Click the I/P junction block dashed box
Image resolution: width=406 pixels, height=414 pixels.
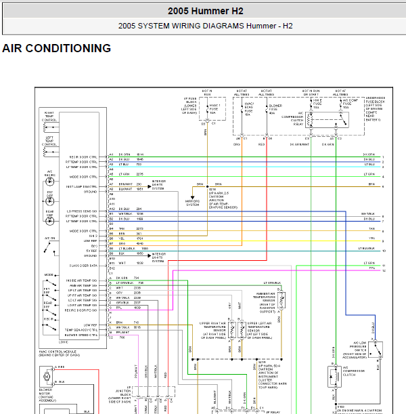click(154, 392)
